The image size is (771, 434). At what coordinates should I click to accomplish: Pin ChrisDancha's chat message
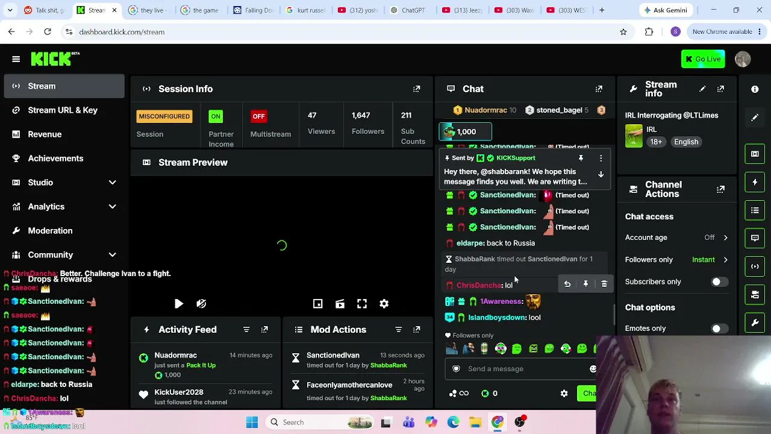point(585,284)
